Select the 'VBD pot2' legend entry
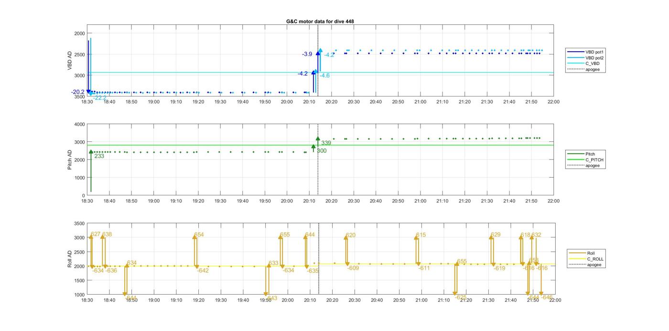The width and height of the screenshot is (669, 331). 586,58
